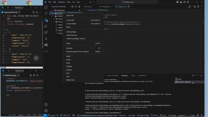Close the terminal panel
The height and width of the screenshot is (117, 208).
click(x=201, y=75)
